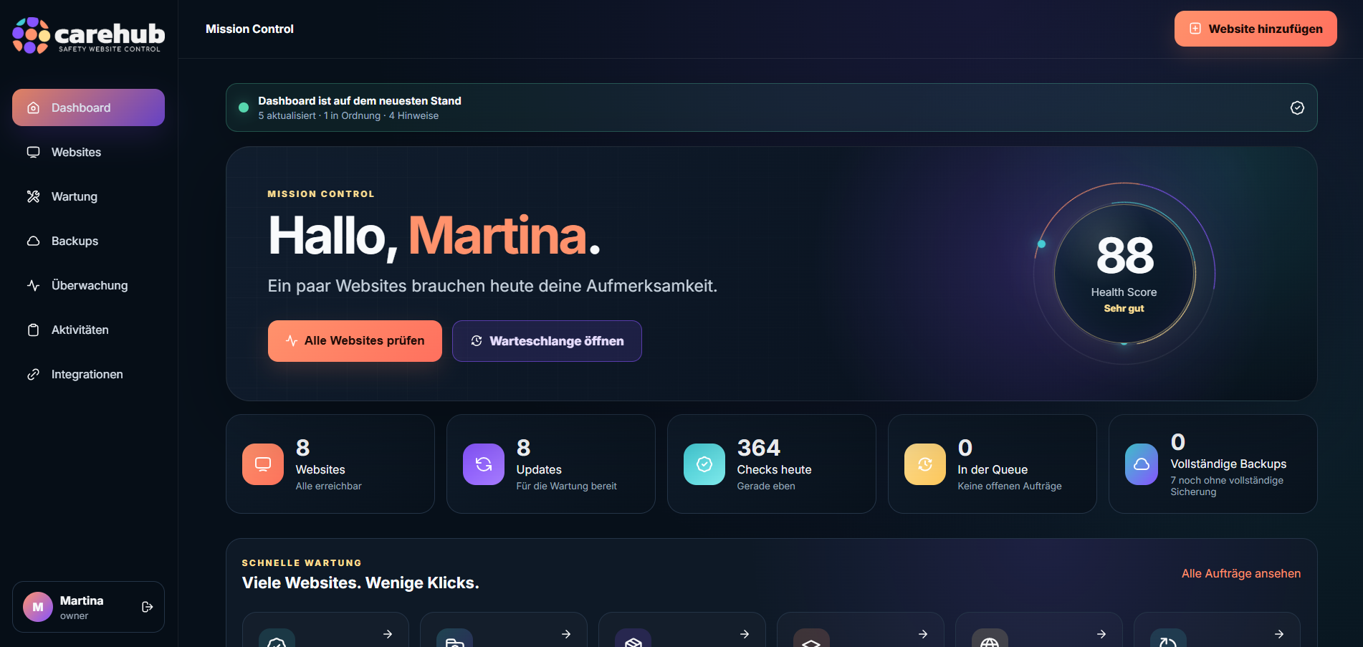
Task: Click the clipboard icon next to Aktivitäten
Action: pyautogui.click(x=33, y=330)
